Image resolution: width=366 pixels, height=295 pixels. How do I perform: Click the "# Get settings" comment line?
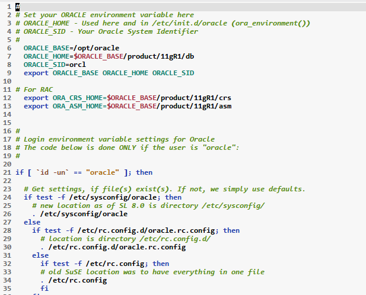(x=160, y=189)
